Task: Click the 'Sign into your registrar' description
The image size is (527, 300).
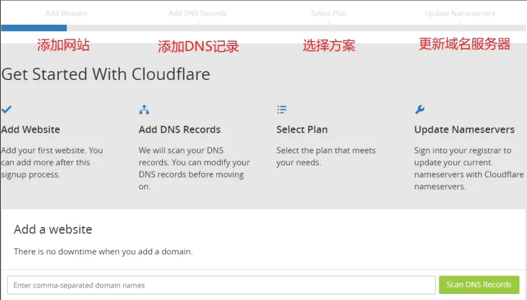Action: [x=469, y=168]
